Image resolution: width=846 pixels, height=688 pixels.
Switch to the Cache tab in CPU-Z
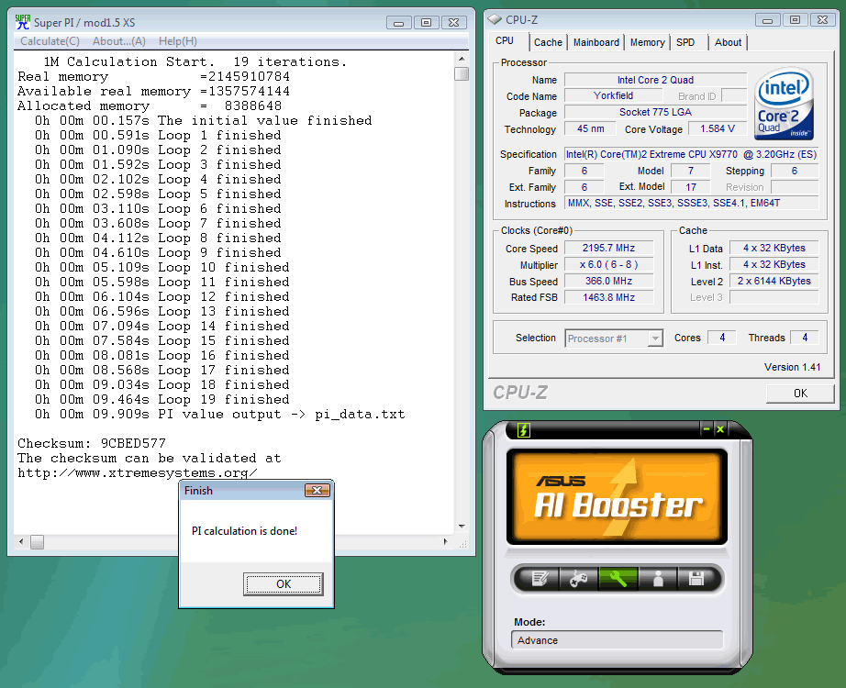coord(548,42)
